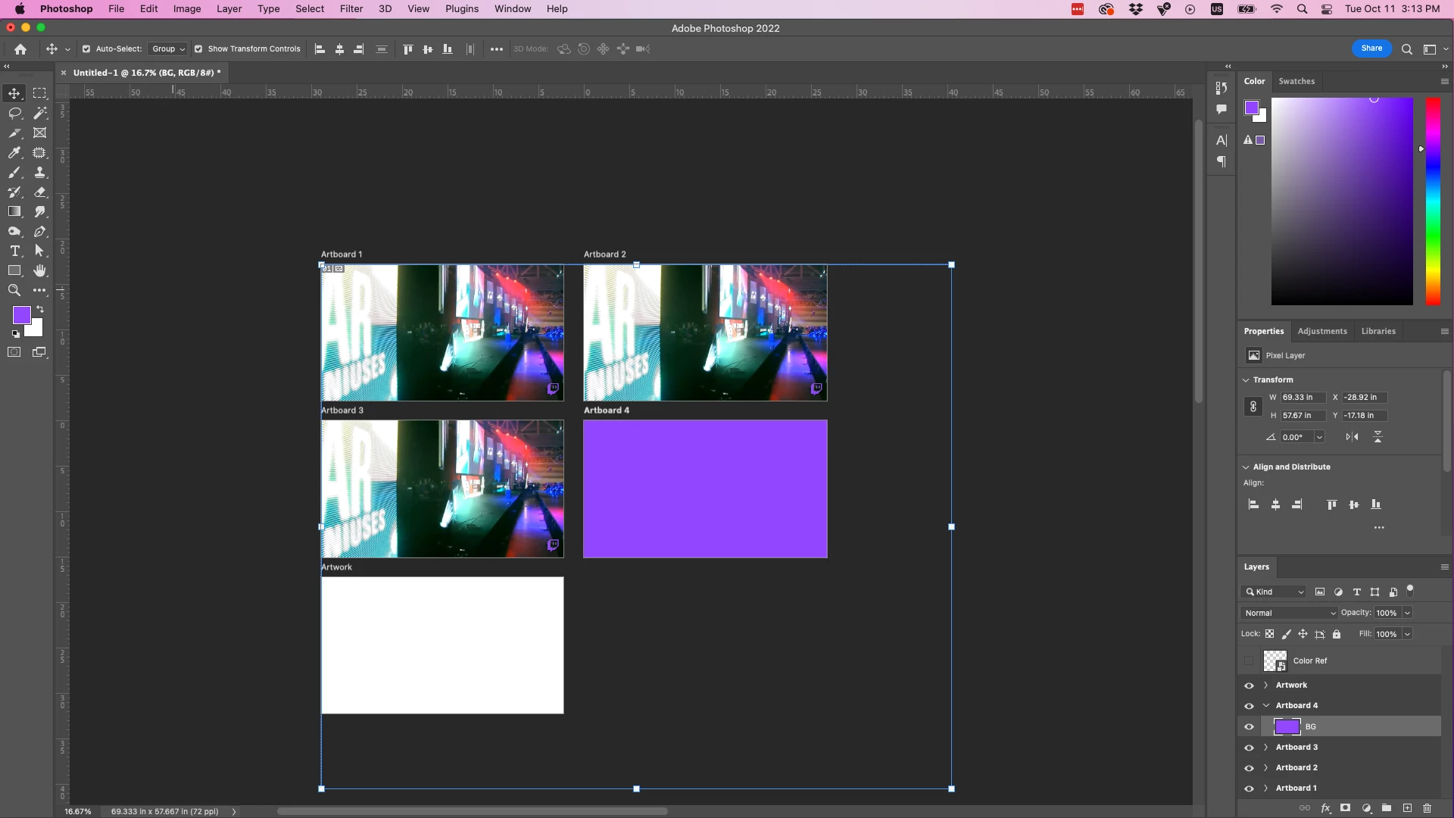Image resolution: width=1454 pixels, height=818 pixels.
Task: Create a new group folder icon
Action: tap(1387, 808)
